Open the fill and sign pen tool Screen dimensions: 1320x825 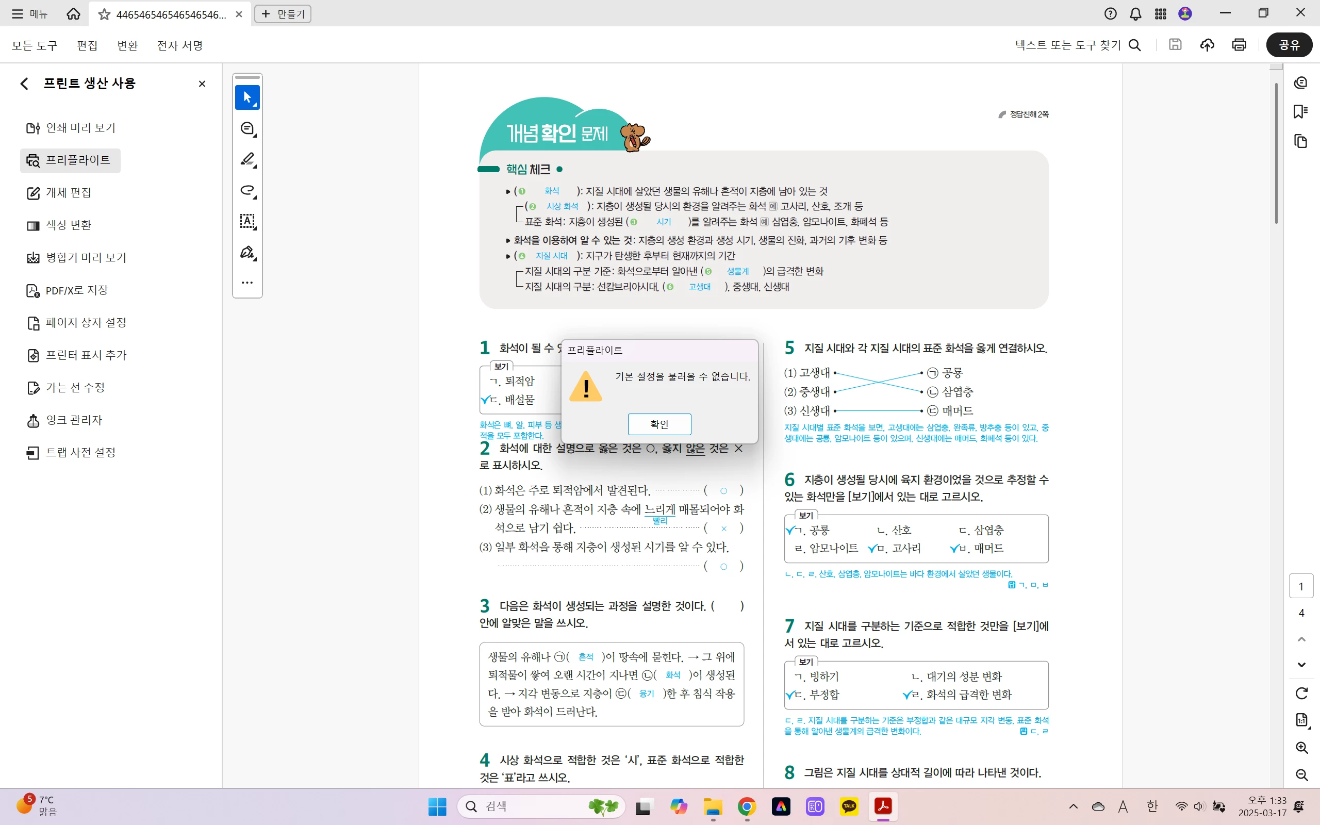247,252
